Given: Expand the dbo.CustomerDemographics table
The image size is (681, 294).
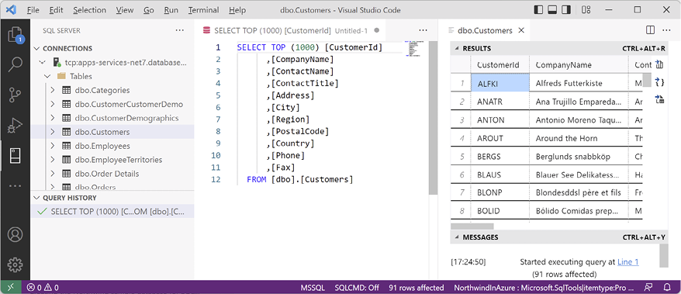Looking at the screenshot, I should [53, 118].
